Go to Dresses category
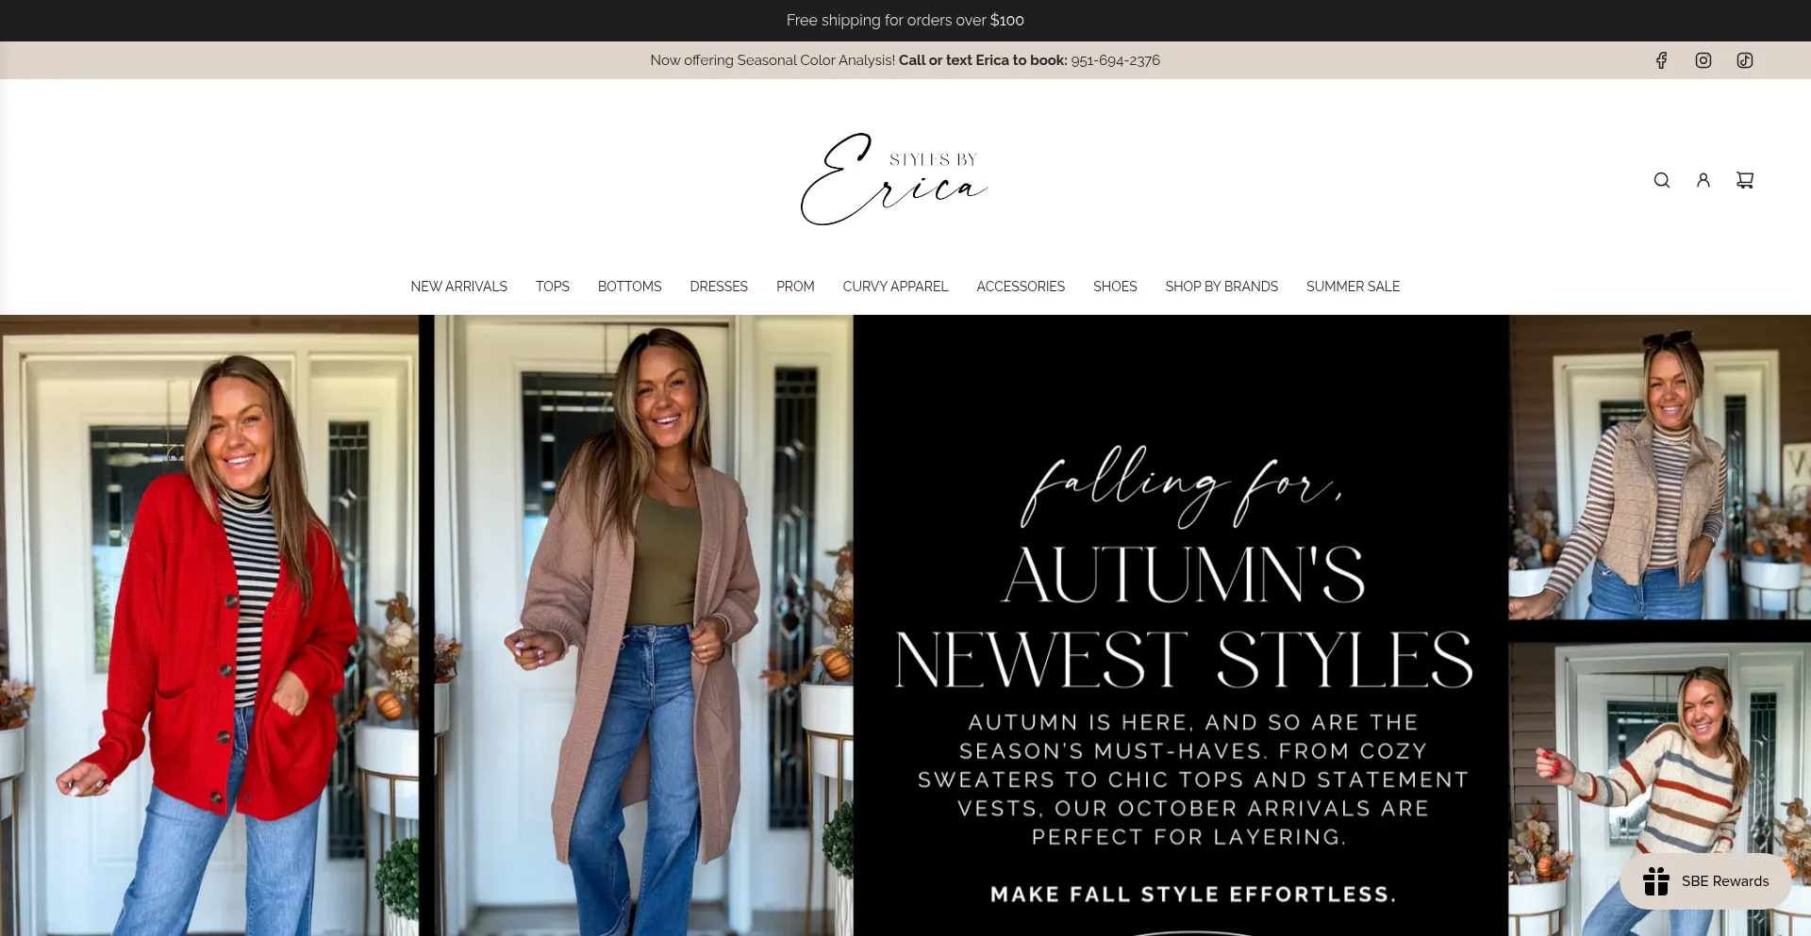This screenshot has height=936, width=1811. click(x=719, y=287)
